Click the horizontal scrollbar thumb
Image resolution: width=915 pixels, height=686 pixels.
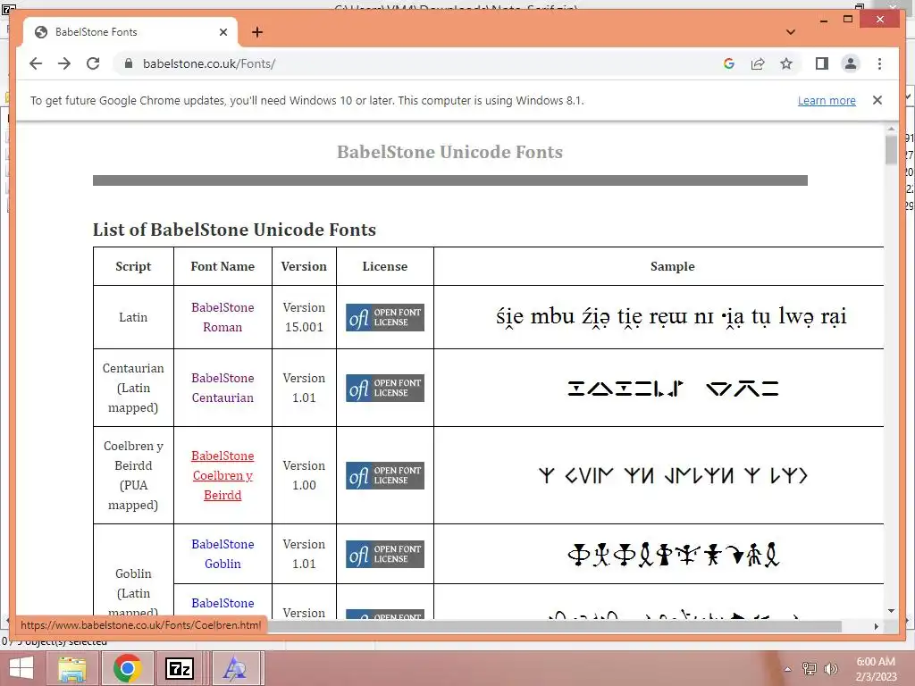(554, 626)
